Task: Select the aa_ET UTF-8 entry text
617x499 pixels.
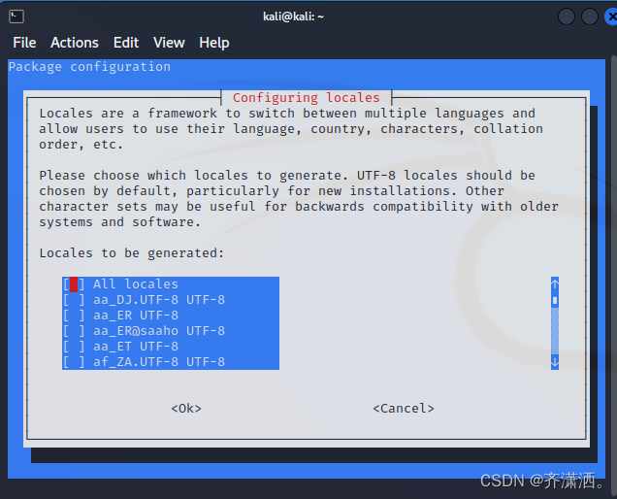Action: pos(136,347)
